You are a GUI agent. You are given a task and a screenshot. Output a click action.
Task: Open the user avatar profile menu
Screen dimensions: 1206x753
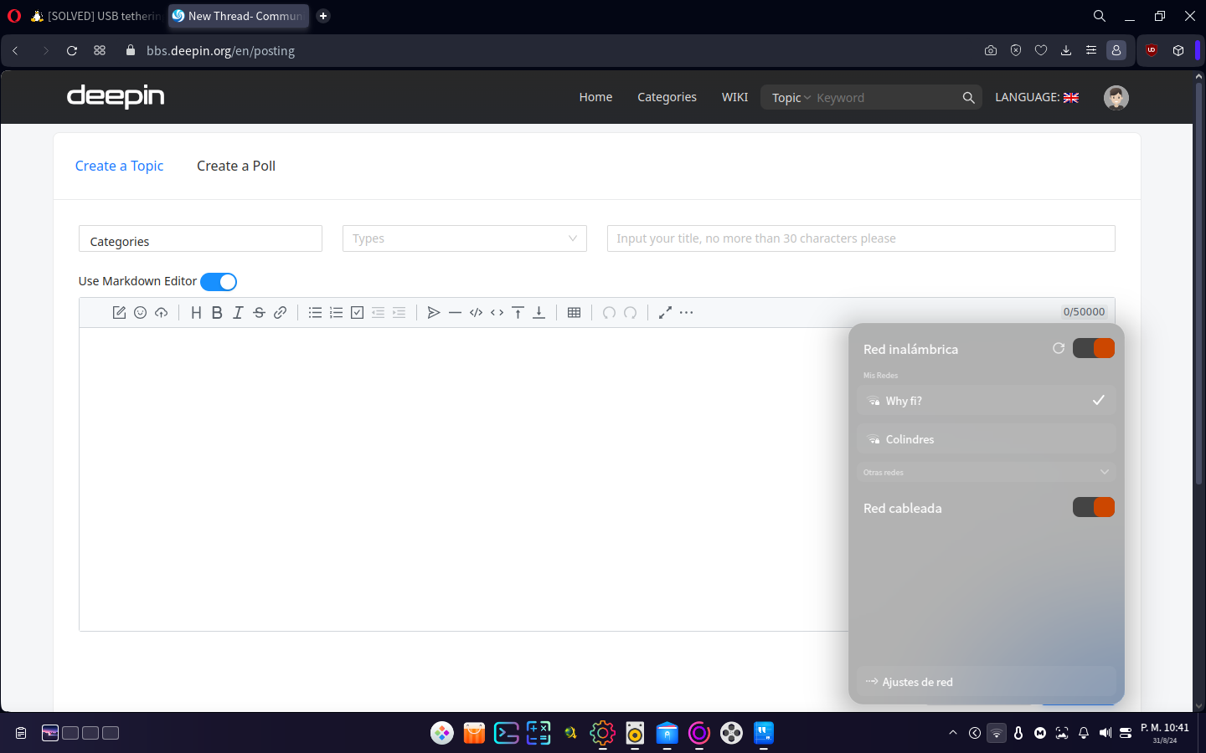coord(1116,98)
